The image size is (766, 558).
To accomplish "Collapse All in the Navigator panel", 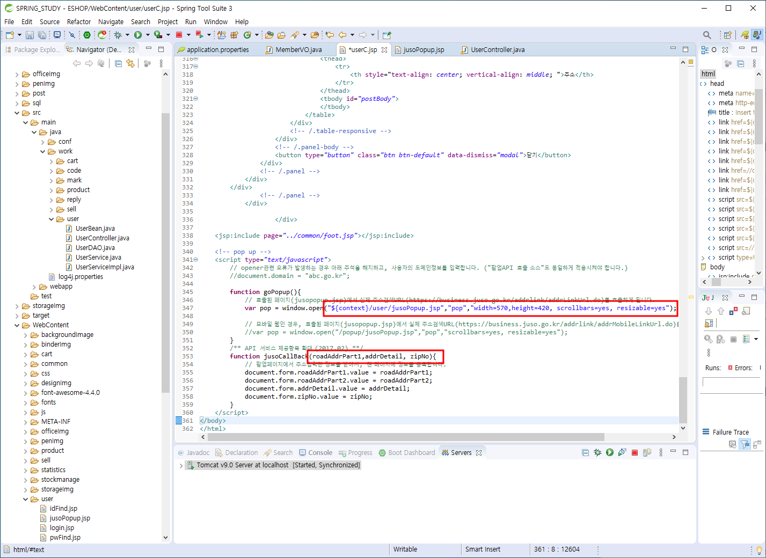I will [x=119, y=63].
